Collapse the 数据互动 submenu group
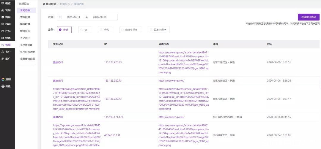This screenshot has height=149, width=321. (x=23, y=4)
